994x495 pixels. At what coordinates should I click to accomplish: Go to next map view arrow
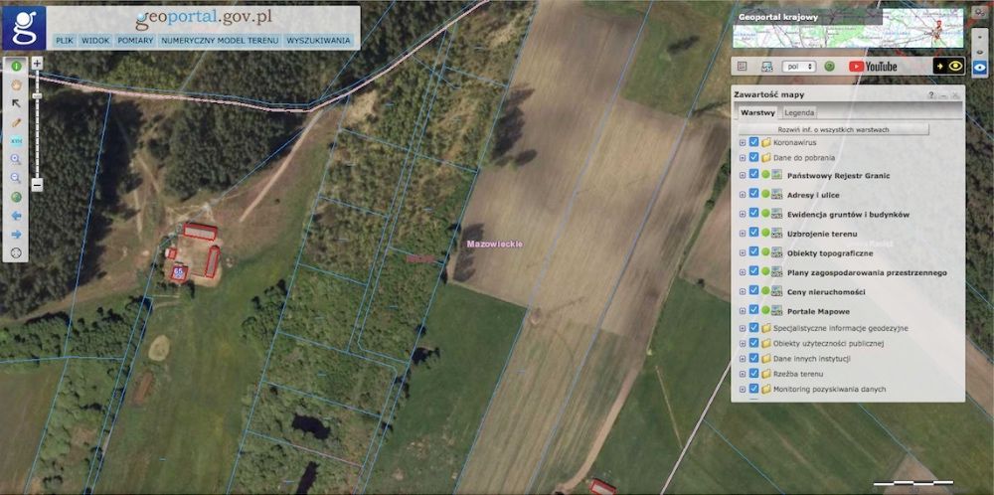[17, 235]
